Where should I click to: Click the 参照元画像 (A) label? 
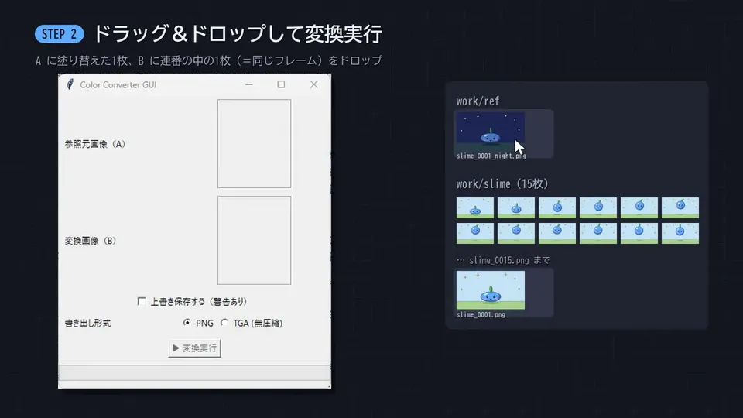click(x=94, y=144)
